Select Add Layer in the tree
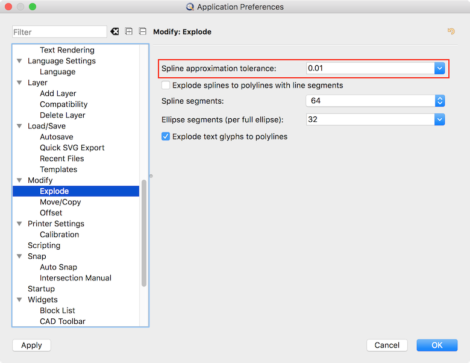This screenshot has height=363, width=470. [58, 93]
